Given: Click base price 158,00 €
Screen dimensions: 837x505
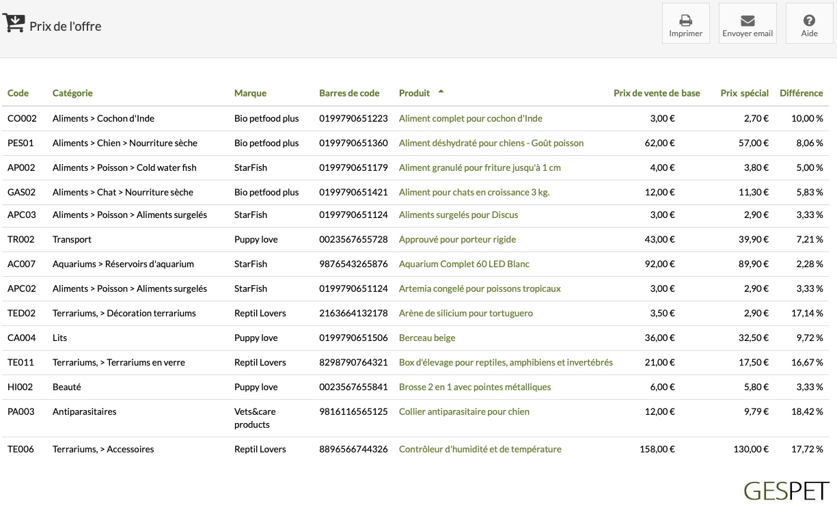Looking at the screenshot, I should 657,449.
